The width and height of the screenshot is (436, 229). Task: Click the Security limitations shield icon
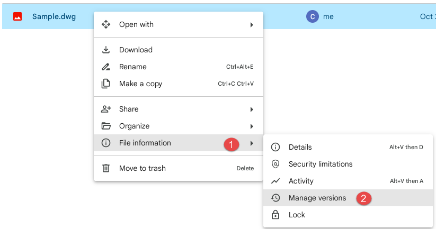click(275, 164)
